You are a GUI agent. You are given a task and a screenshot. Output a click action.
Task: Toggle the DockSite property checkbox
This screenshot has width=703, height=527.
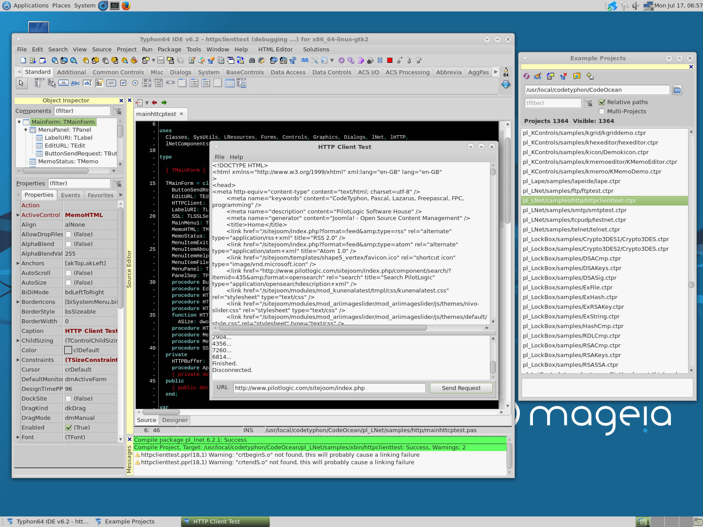(x=68, y=398)
